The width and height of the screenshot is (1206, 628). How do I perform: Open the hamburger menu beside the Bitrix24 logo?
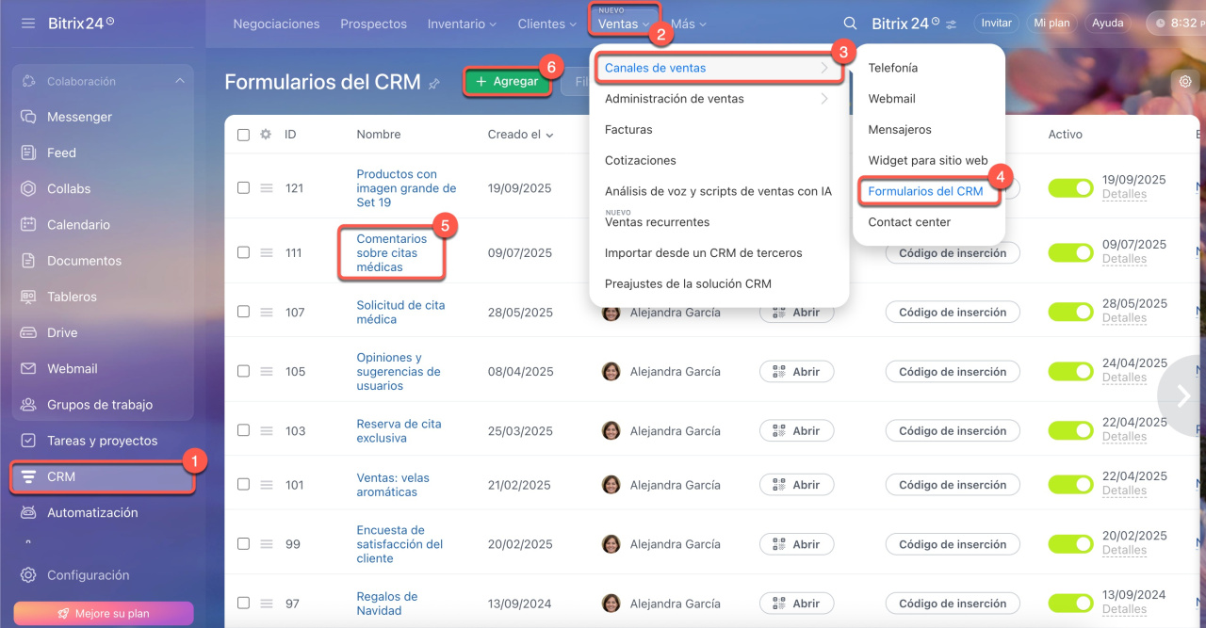28,23
